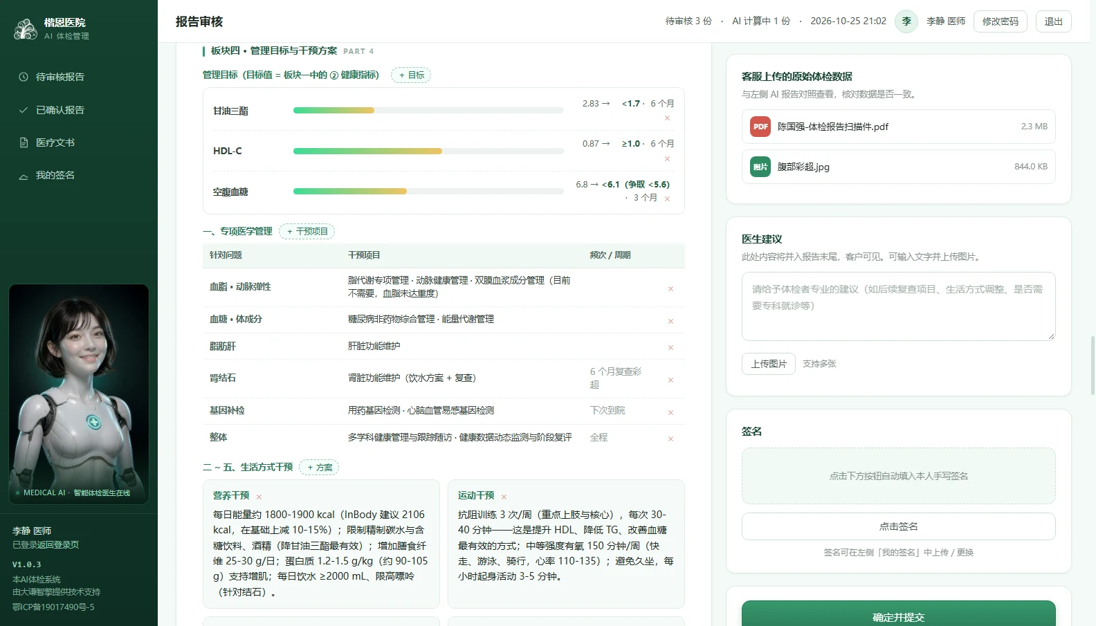
Task: Open 陈国强-体检报告扫描件.pdf file
Action: click(x=898, y=127)
